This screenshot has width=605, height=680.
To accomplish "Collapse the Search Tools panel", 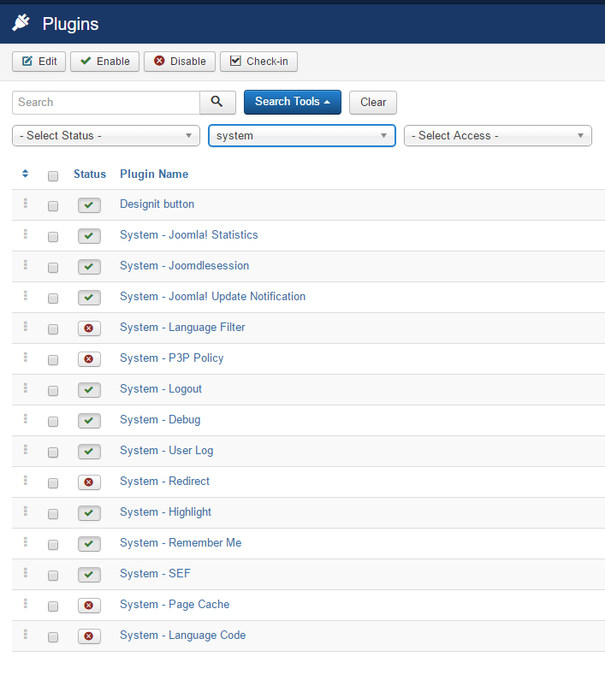I will click(292, 102).
